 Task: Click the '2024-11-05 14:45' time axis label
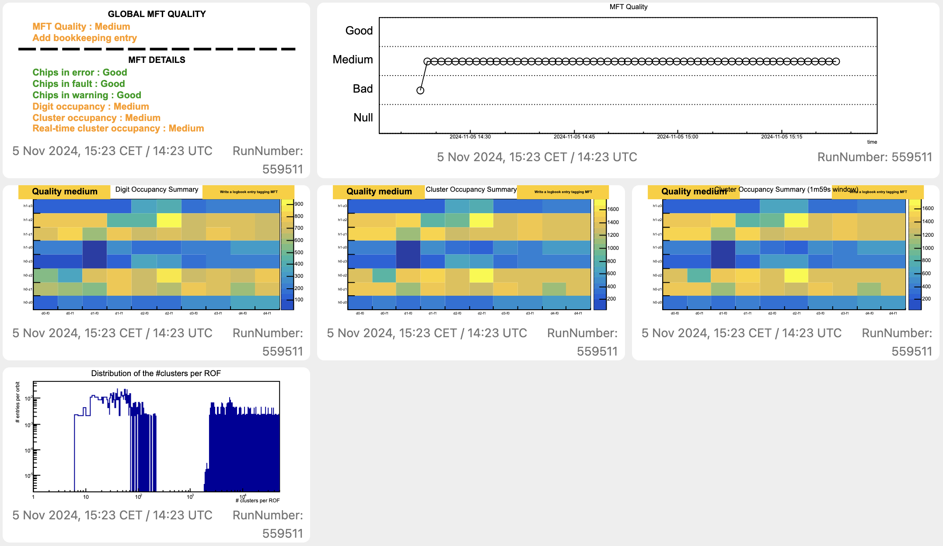click(574, 137)
